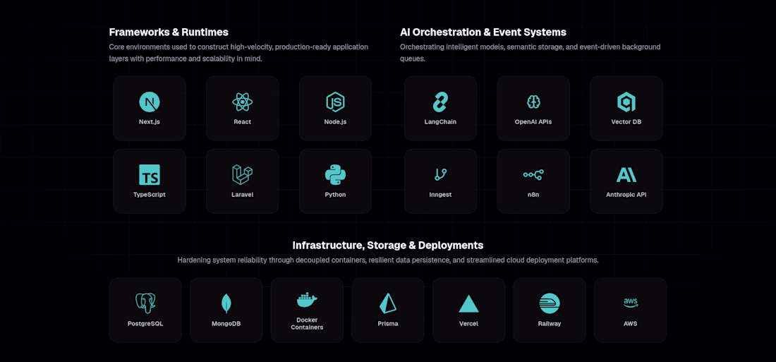Image resolution: width=776 pixels, height=362 pixels.
Task: Click the TypeScript TS icon
Action: [x=150, y=175]
